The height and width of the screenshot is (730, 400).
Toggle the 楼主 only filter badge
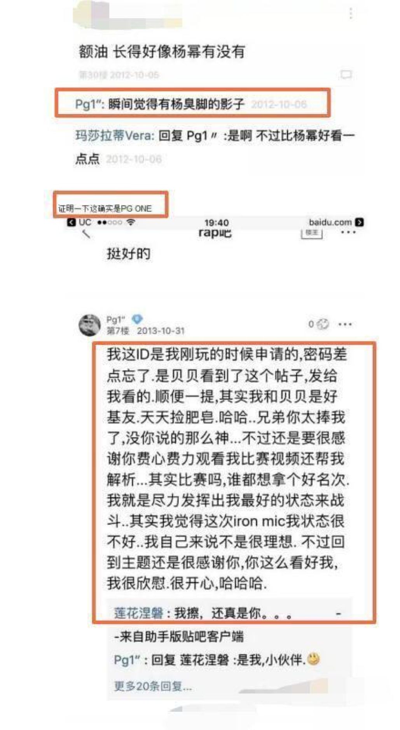coord(312,232)
